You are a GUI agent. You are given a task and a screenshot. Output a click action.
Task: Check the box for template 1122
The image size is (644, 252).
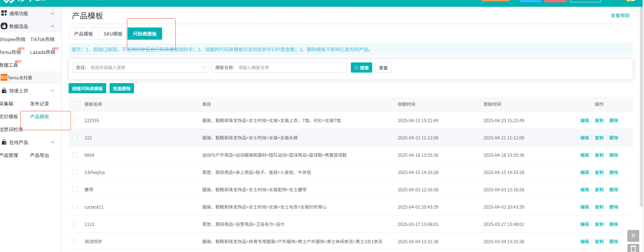click(75, 224)
